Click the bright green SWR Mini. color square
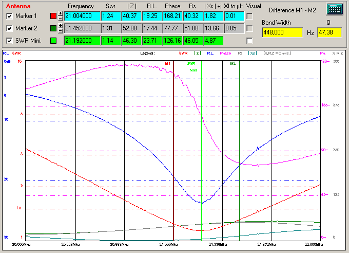349x253 pixels. 53,41
